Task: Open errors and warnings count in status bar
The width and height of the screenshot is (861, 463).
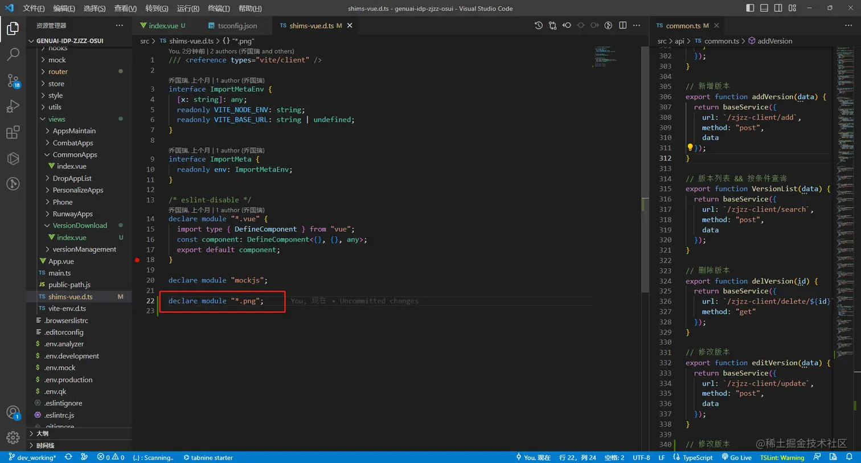Action: [110, 457]
